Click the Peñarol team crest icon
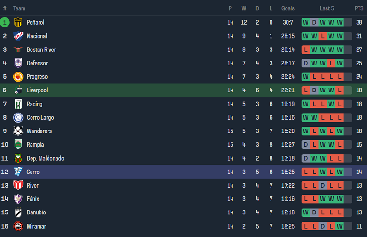Image resolution: width=367 pixels, height=237 pixels. [18, 22]
